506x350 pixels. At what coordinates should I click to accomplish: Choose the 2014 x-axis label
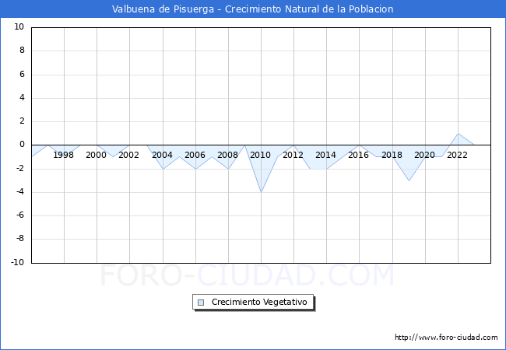click(x=325, y=155)
